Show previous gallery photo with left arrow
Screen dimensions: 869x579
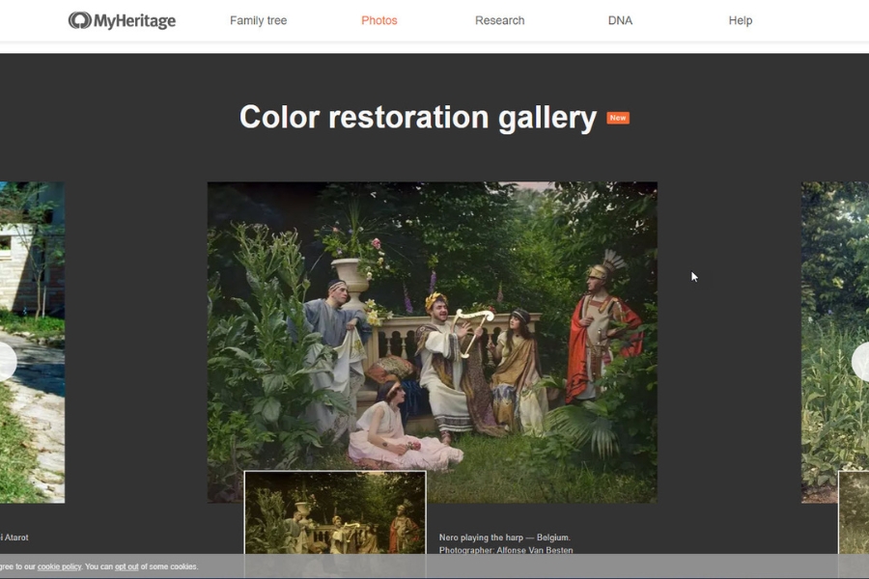(6, 362)
